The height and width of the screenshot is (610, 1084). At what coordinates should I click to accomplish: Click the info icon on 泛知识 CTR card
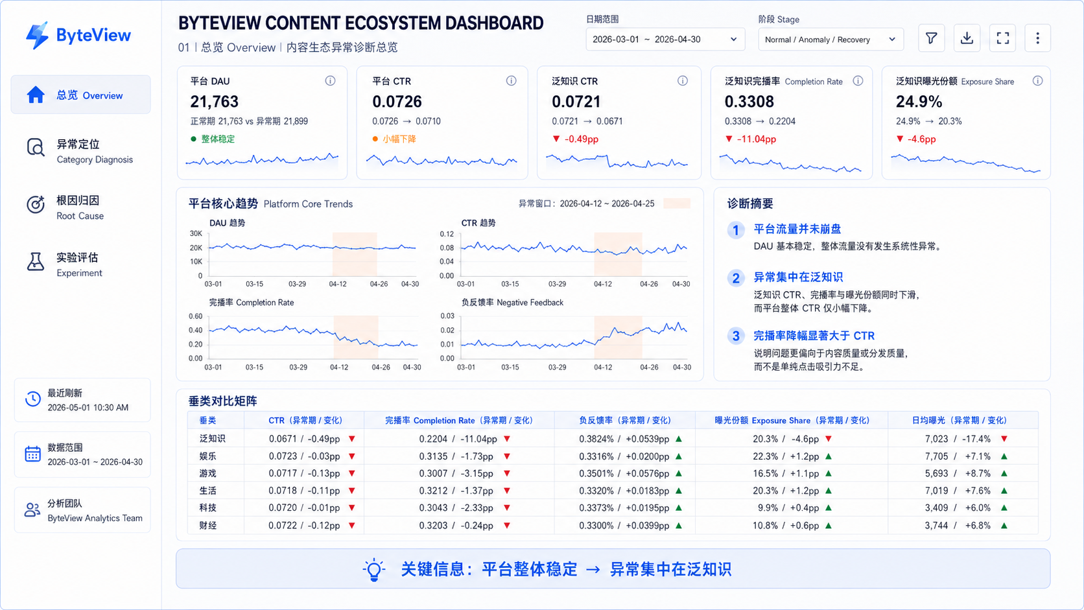point(683,81)
